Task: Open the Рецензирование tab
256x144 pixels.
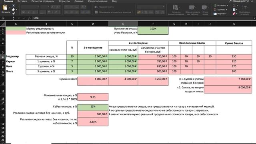Action: click(x=98, y=1)
